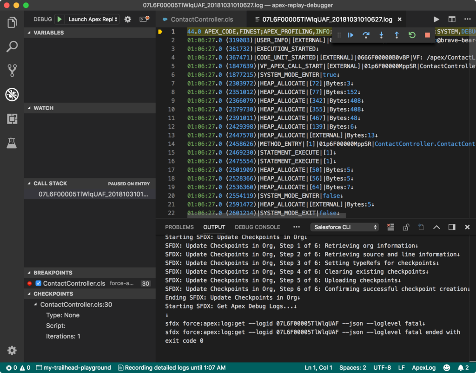Image resolution: width=476 pixels, height=373 pixels.
Task: Switch to the ContactController.cls editor tab
Action: (202, 20)
